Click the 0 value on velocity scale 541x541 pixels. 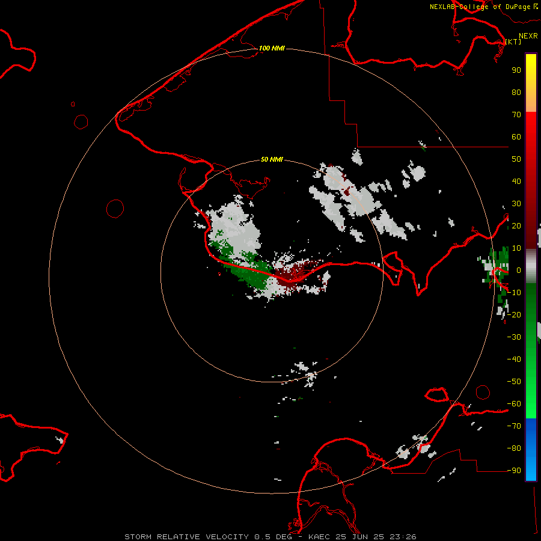point(518,270)
